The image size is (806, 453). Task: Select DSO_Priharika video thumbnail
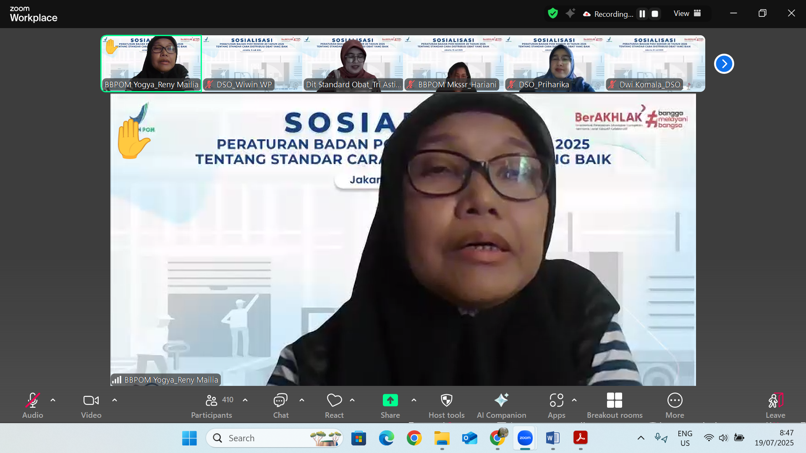click(x=554, y=63)
